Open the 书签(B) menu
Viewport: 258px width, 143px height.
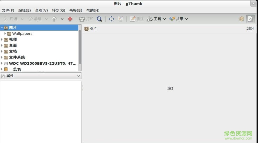point(75,10)
